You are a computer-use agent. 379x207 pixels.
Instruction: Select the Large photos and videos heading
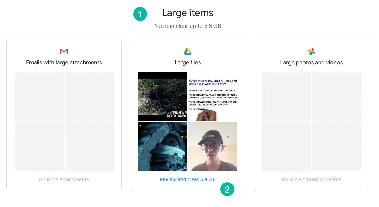click(x=311, y=63)
